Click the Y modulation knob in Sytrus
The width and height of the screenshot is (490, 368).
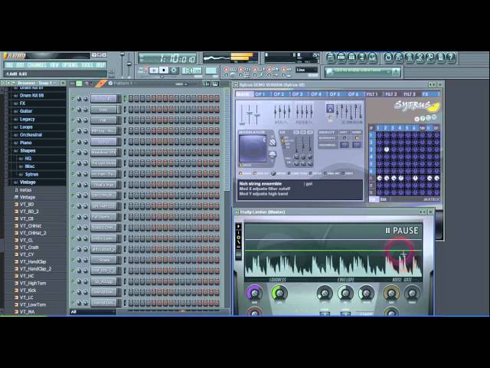tap(273, 155)
